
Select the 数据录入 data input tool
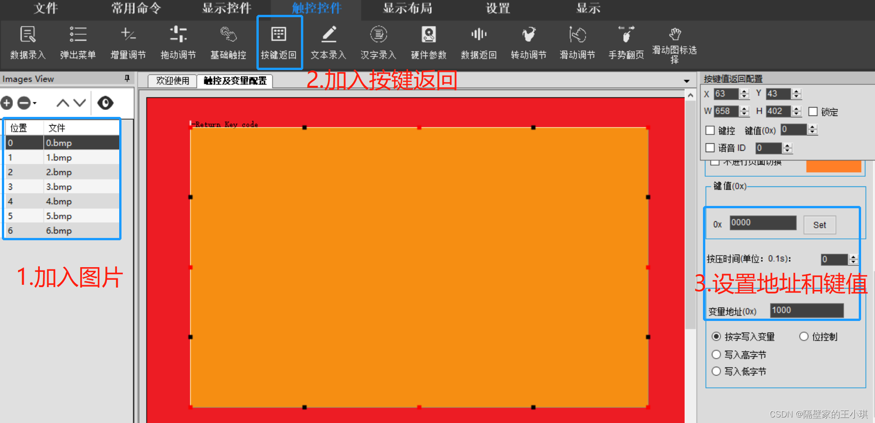[28, 43]
